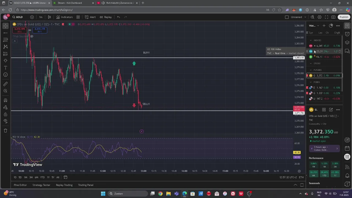Open the chats side panel

click(x=347, y=51)
